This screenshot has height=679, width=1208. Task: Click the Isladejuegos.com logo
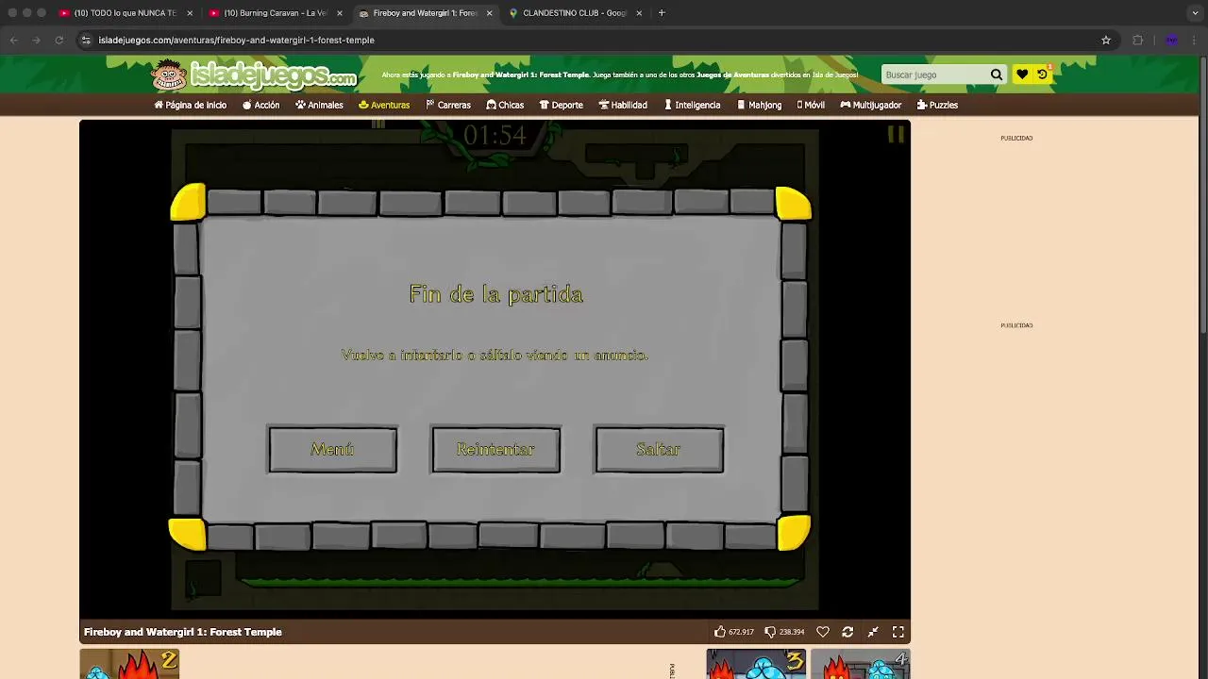coord(255,75)
